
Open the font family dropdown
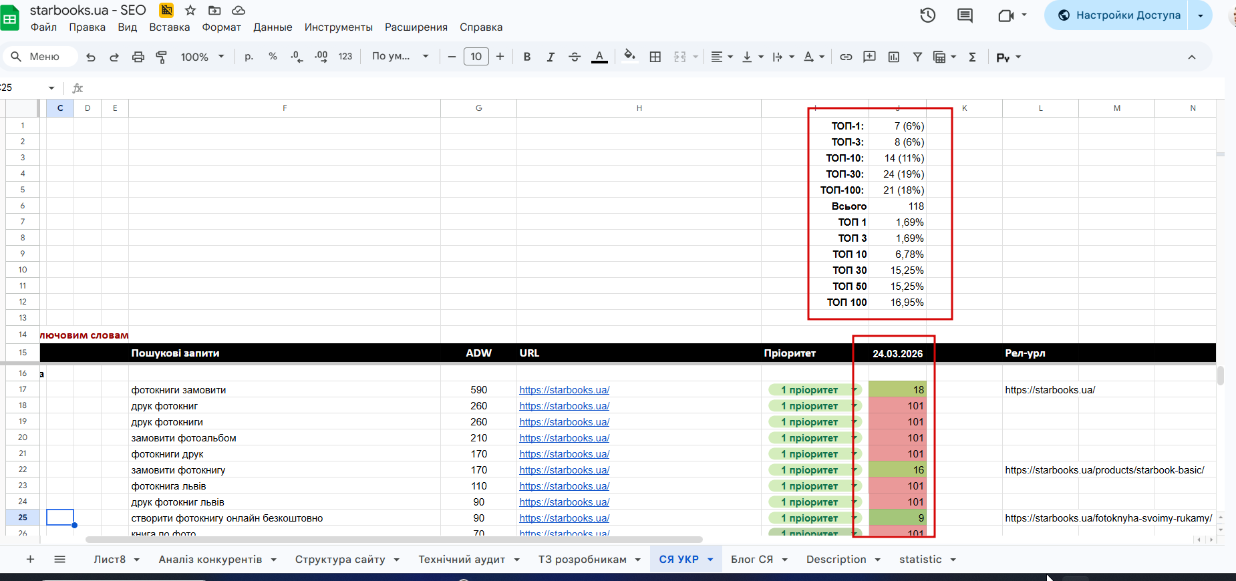click(400, 57)
